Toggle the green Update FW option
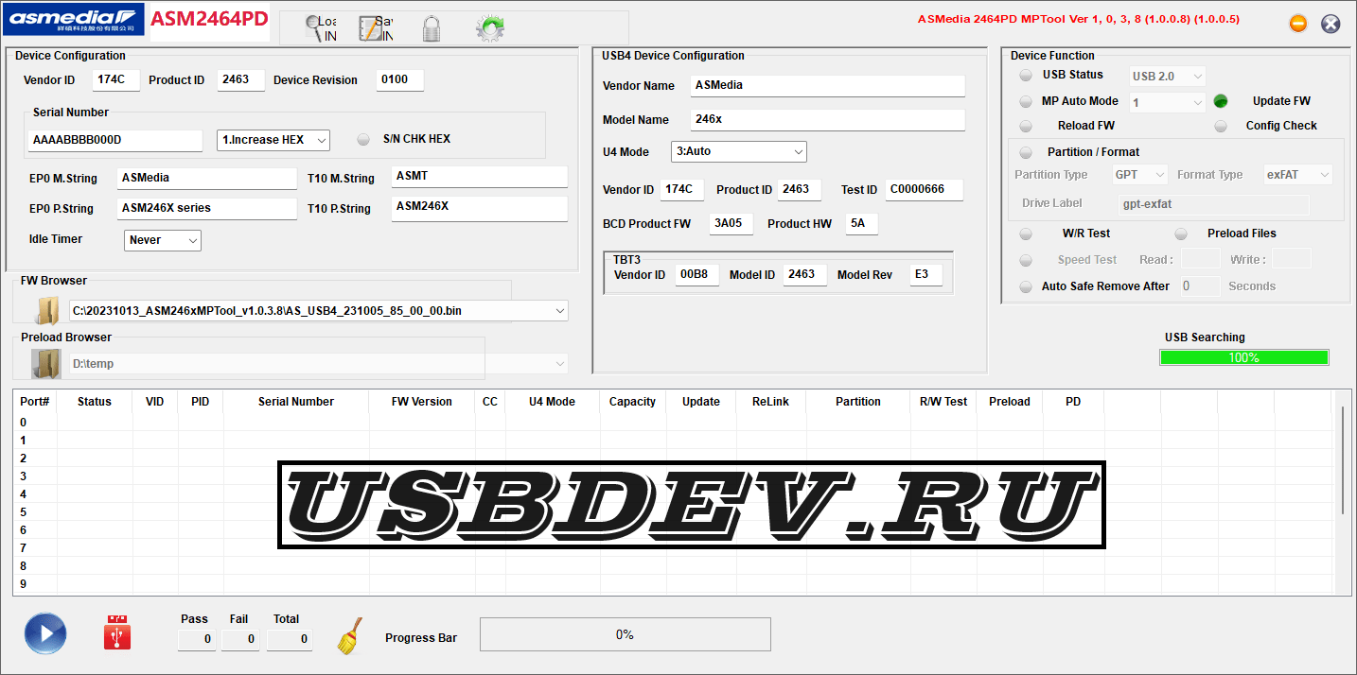The image size is (1357, 675). pyautogui.click(x=1221, y=101)
